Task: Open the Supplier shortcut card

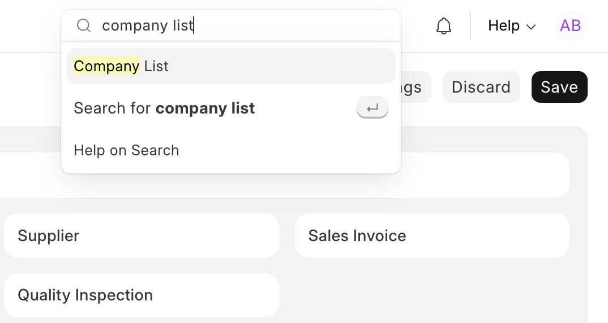Action: [142, 235]
